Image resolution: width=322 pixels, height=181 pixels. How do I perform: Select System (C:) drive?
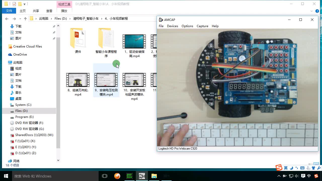23,105
